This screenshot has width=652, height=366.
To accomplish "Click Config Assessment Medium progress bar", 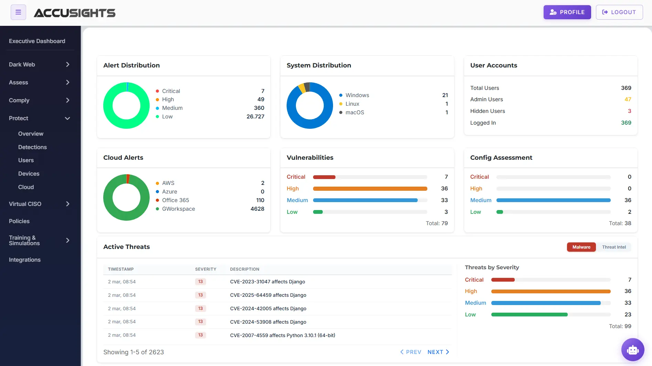I will tap(554, 200).
